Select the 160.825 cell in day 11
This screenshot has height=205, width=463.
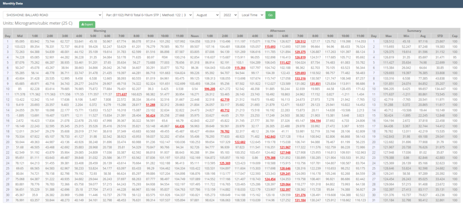tap(137, 94)
